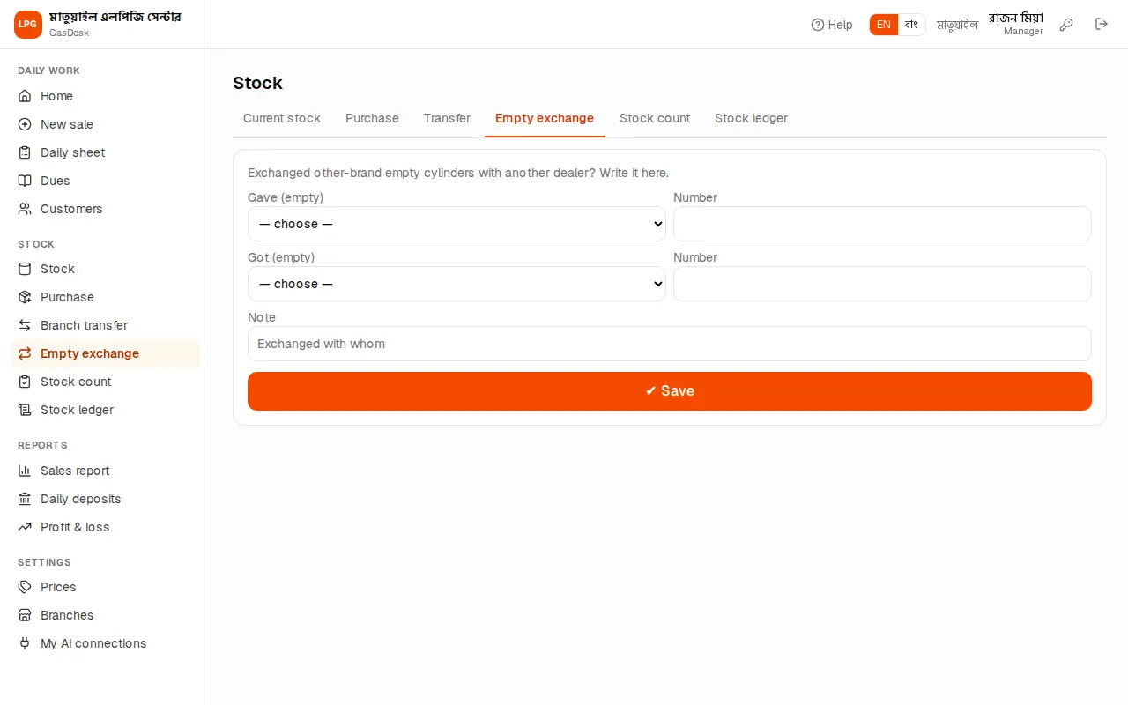Click the logout icon in header
1128x705 pixels.
[1102, 25]
